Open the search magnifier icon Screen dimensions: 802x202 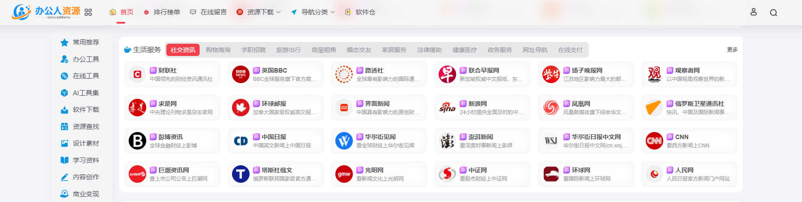click(774, 13)
